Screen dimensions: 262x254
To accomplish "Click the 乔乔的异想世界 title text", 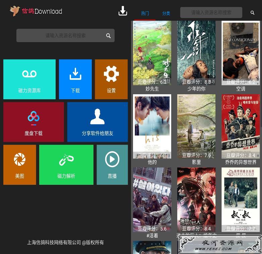I will pyautogui.click(x=241, y=162).
